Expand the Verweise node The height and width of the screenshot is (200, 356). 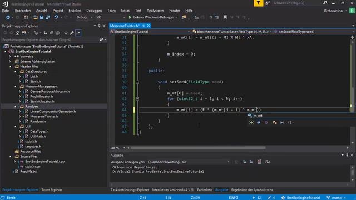(x=10, y=57)
